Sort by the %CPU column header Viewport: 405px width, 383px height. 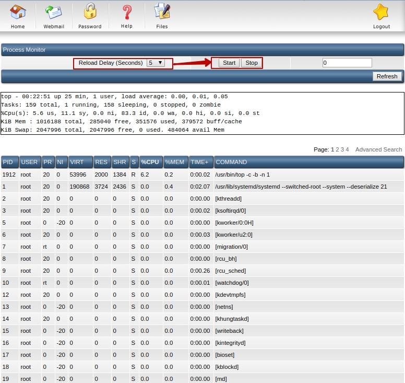coord(150,162)
